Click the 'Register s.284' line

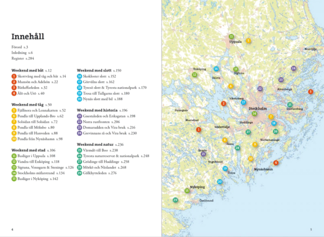tap(23, 58)
